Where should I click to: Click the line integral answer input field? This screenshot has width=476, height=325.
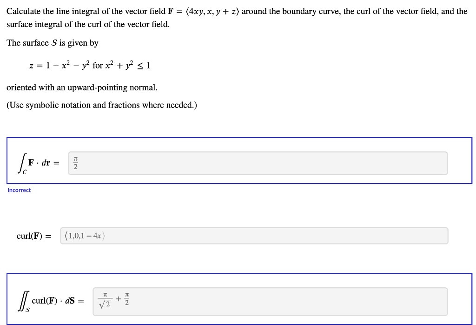tap(256, 163)
